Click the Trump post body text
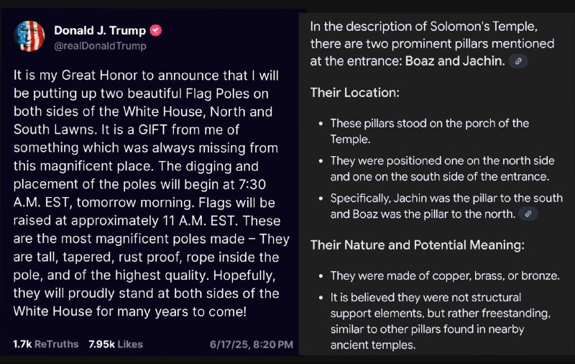 pyautogui.click(x=152, y=194)
